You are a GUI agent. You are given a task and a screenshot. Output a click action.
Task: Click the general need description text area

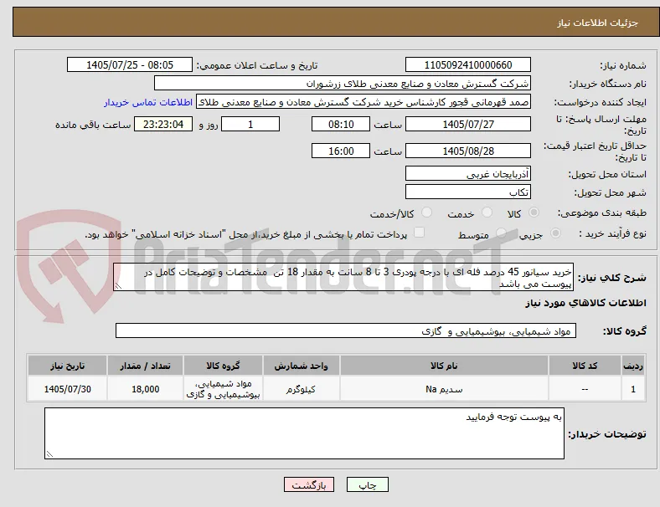point(343,277)
